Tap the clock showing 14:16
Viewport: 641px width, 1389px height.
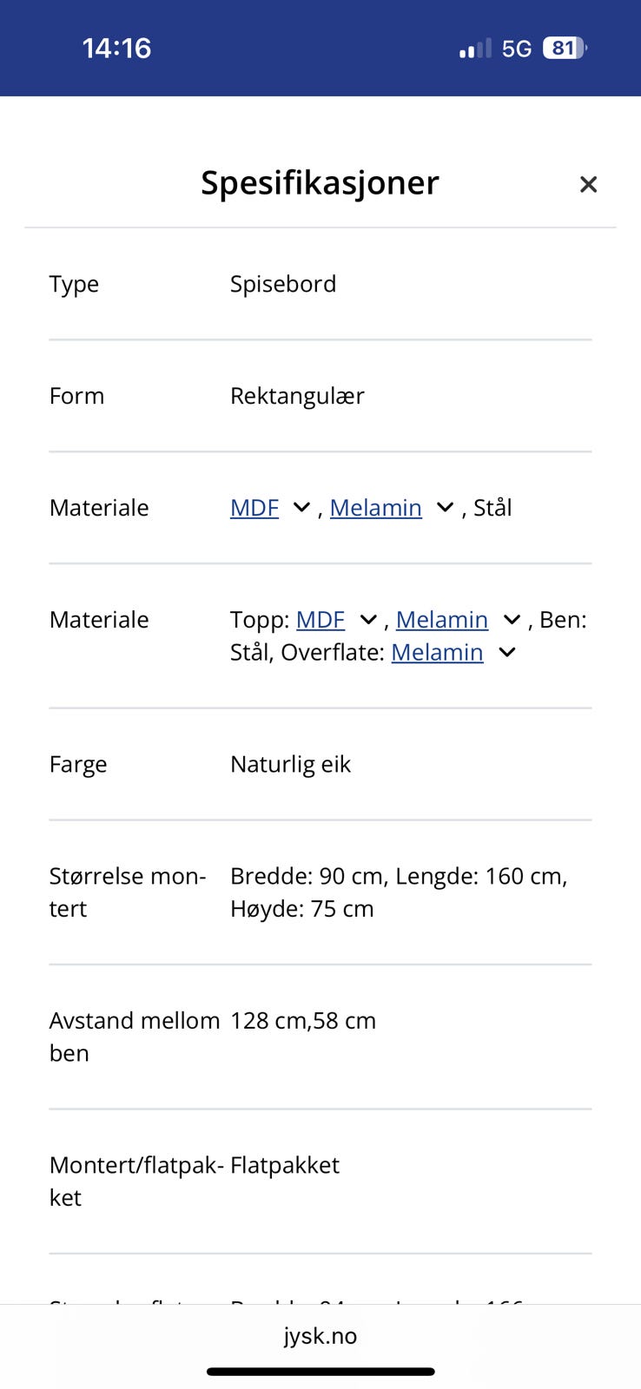point(117,49)
